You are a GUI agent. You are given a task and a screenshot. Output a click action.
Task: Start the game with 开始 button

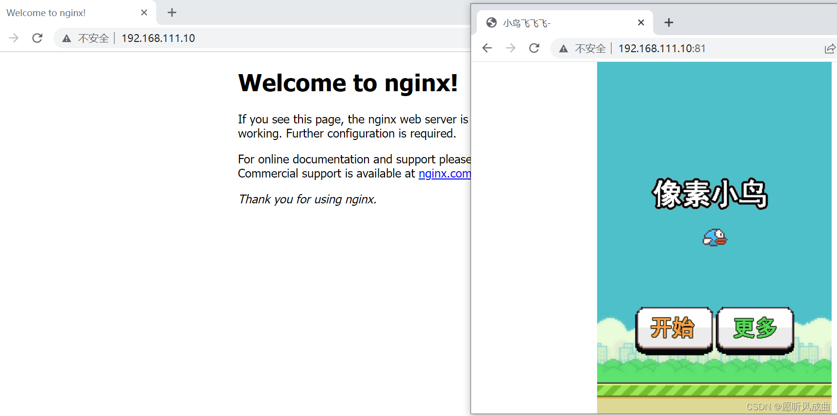coord(674,330)
